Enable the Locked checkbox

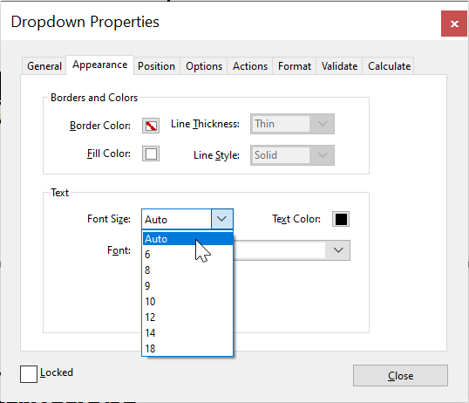coord(29,374)
